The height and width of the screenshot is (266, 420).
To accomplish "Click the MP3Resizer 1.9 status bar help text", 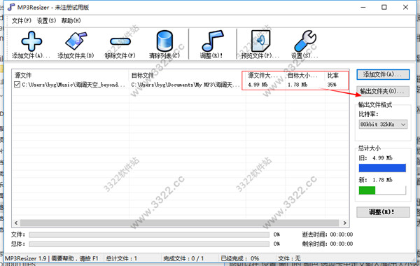I will tap(52, 258).
